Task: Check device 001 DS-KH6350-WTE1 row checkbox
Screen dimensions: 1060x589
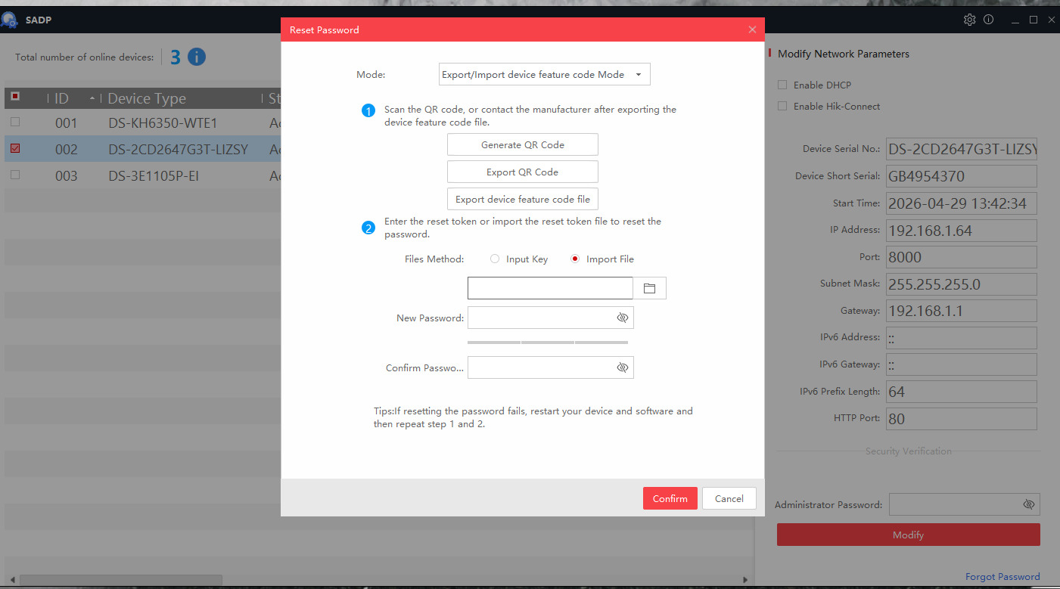Action: click(15, 122)
